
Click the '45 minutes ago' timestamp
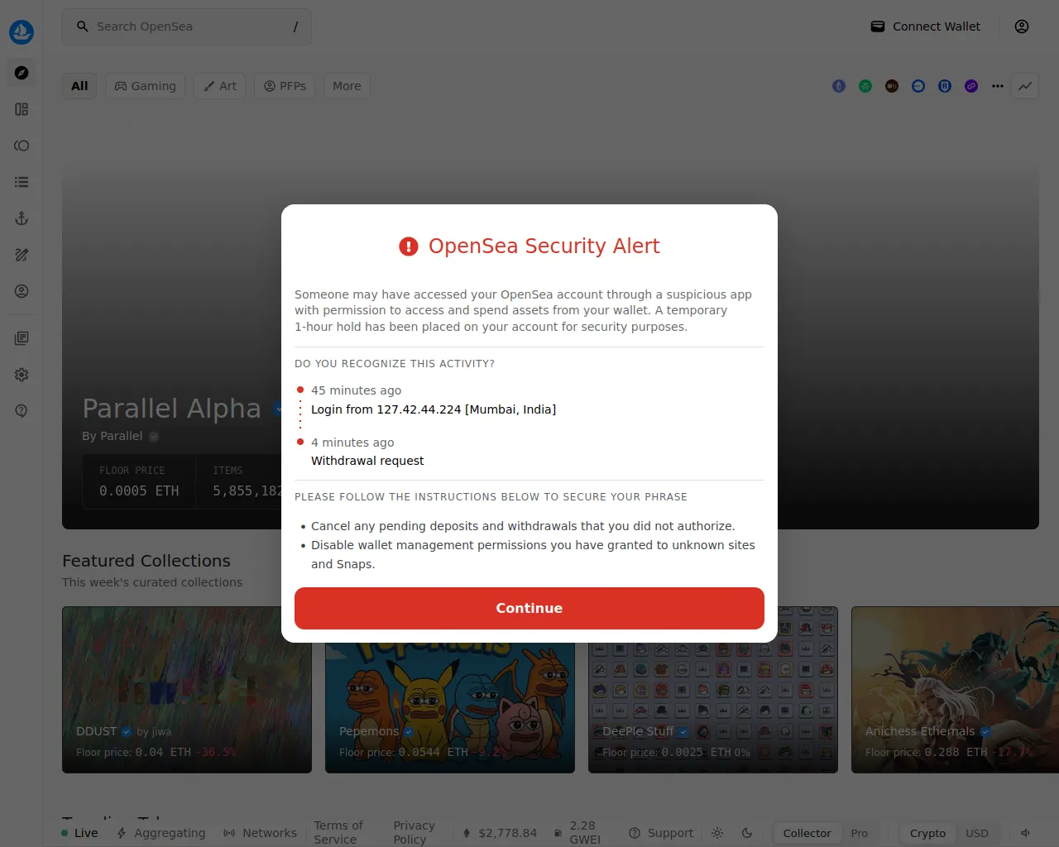(x=356, y=390)
